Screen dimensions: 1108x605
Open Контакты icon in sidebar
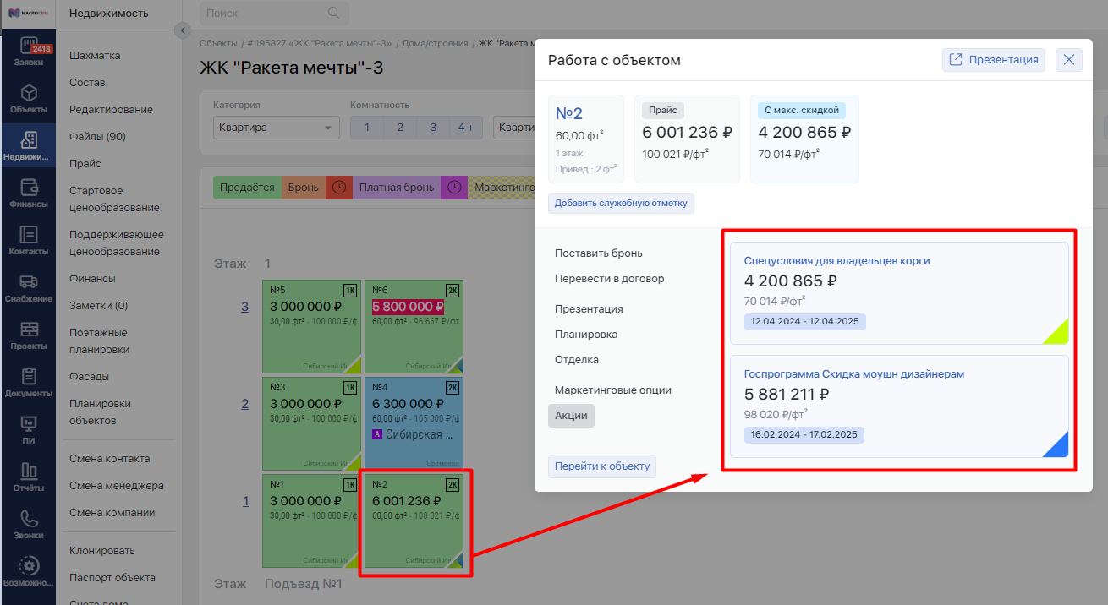pyautogui.click(x=28, y=241)
